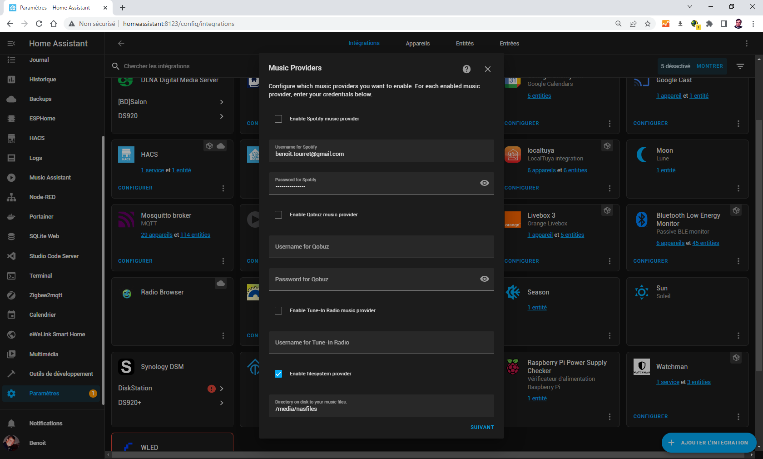Viewport: 763px width, 459px height.
Task: Open Mosquitto broker card three-dot menu
Action: pyautogui.click(x=223, y=261)
